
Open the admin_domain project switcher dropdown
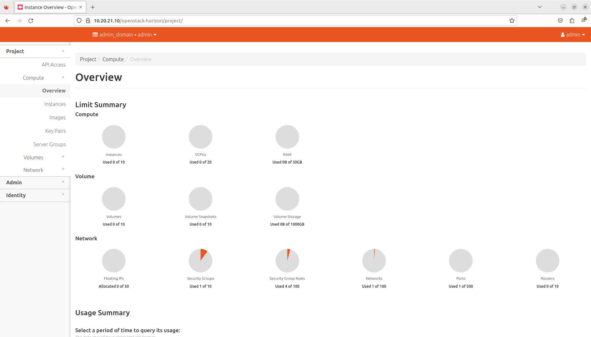tap(125, 35)
